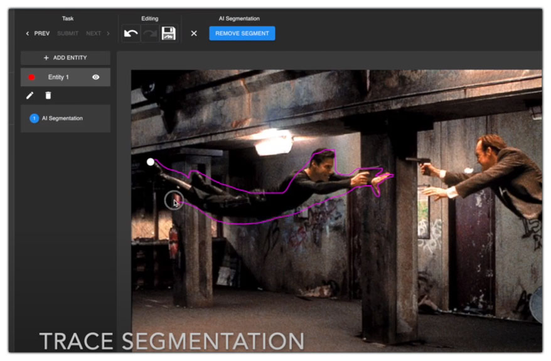The image size is (551, 361).
Task: Click the red color swatch of Entity 1
Action: (31, 77)
